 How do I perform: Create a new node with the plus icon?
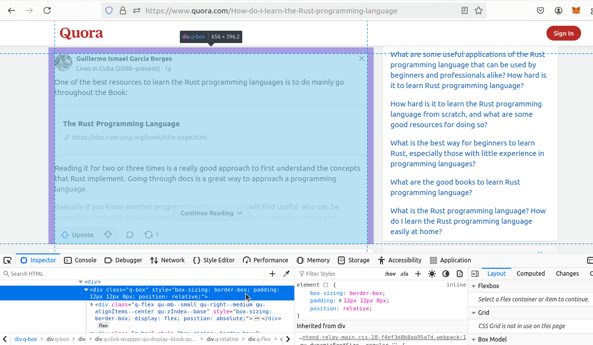click(x=272, y=274)
